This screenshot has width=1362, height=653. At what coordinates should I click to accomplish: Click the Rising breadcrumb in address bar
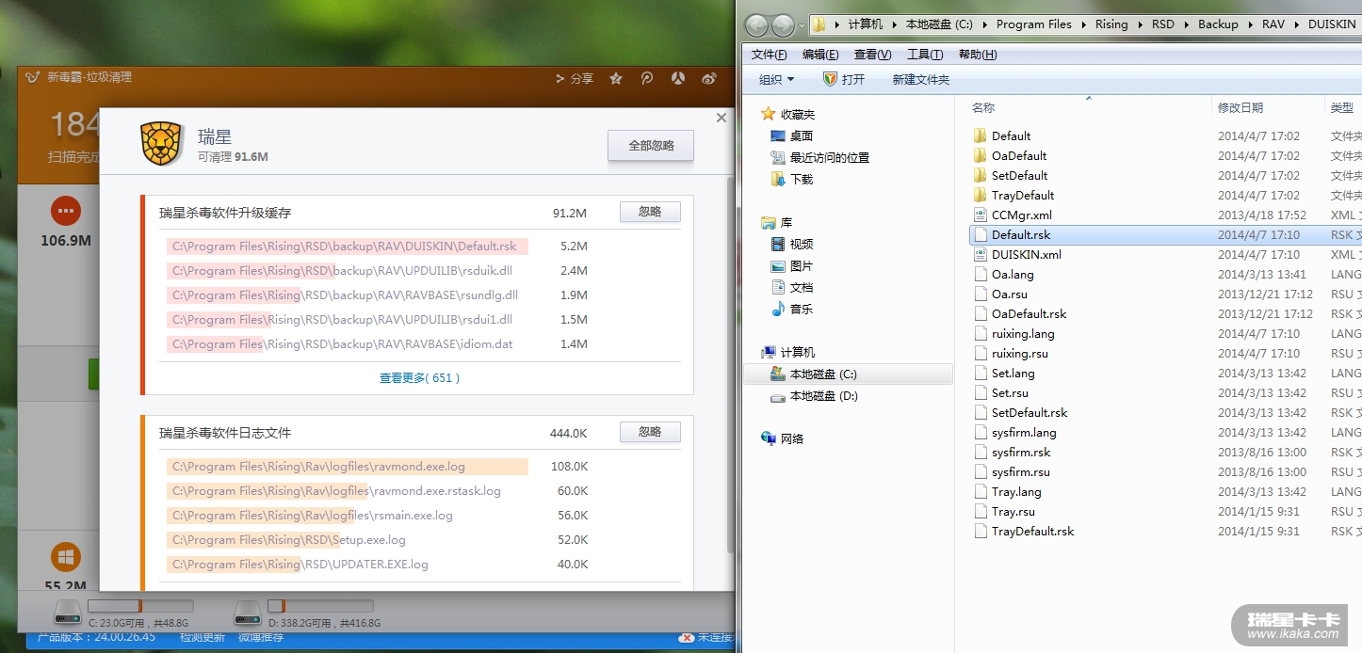pos(1111,24)
